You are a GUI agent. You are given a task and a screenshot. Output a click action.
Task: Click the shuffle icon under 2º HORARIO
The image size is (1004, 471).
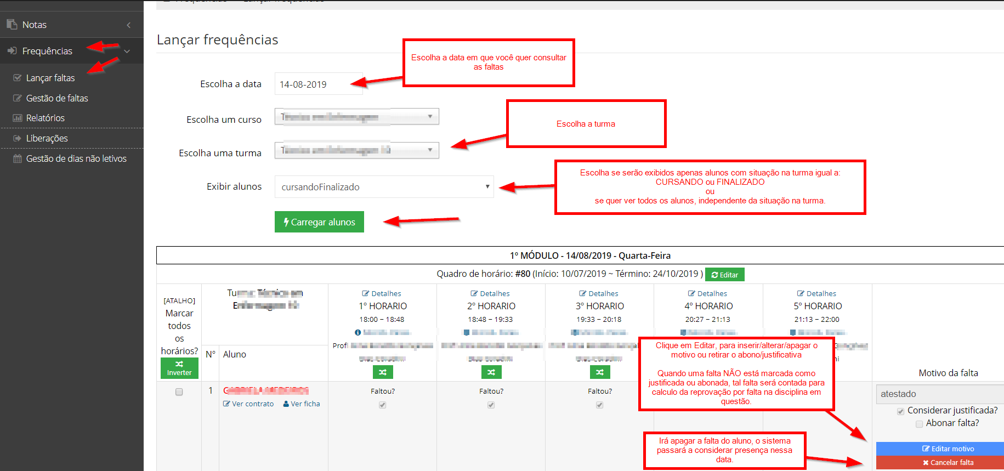[491, 372]
